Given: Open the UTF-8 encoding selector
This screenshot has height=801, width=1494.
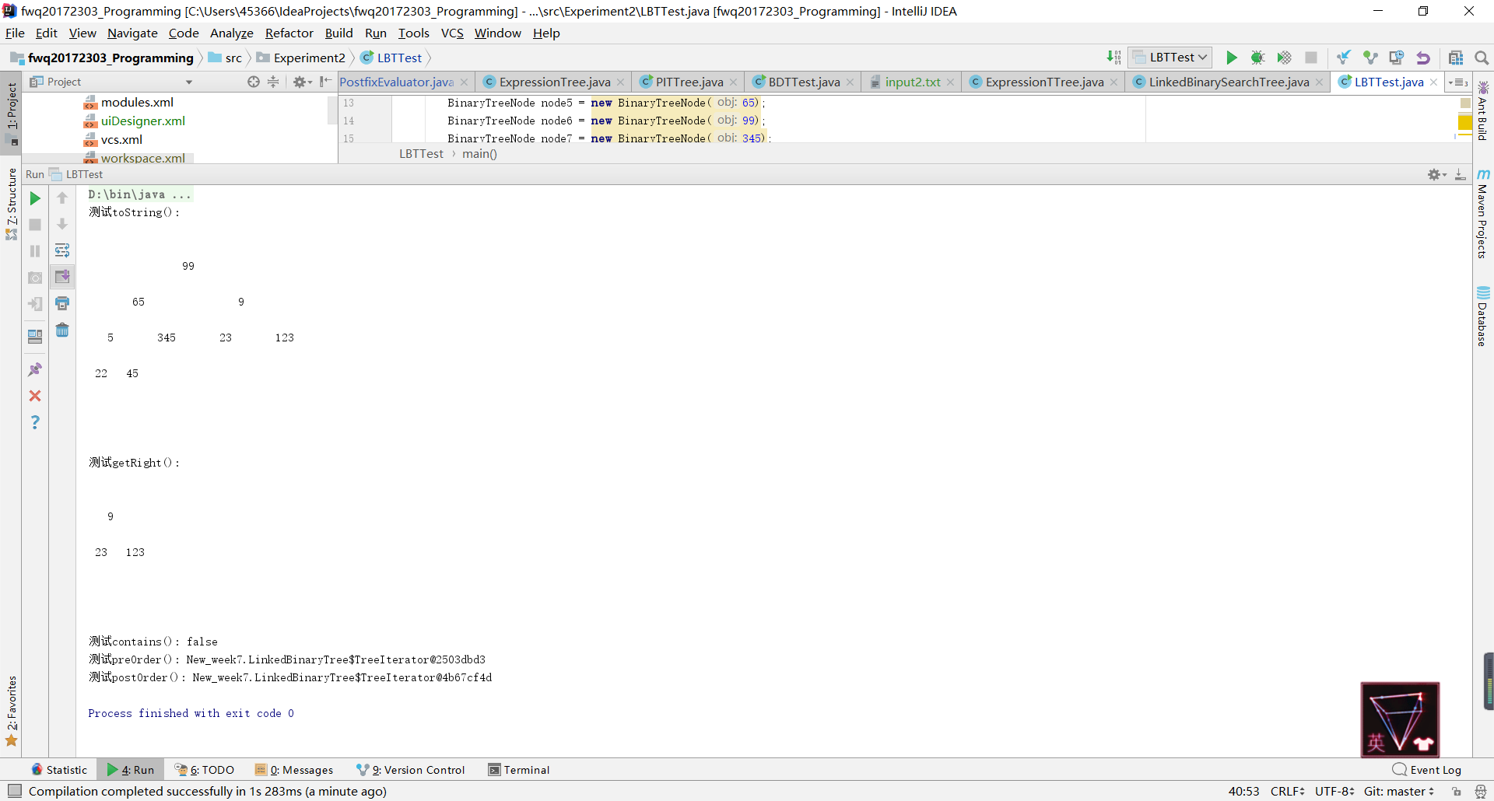Looking at the screenshot, I should tap(1334, 791).
